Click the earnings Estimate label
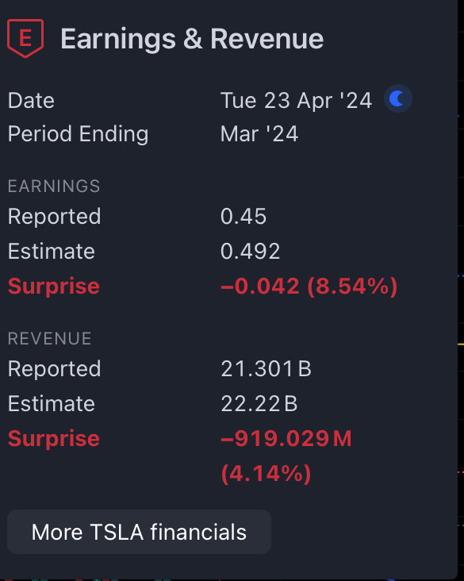This screenshot has height=581, width=464. [52, 252]
